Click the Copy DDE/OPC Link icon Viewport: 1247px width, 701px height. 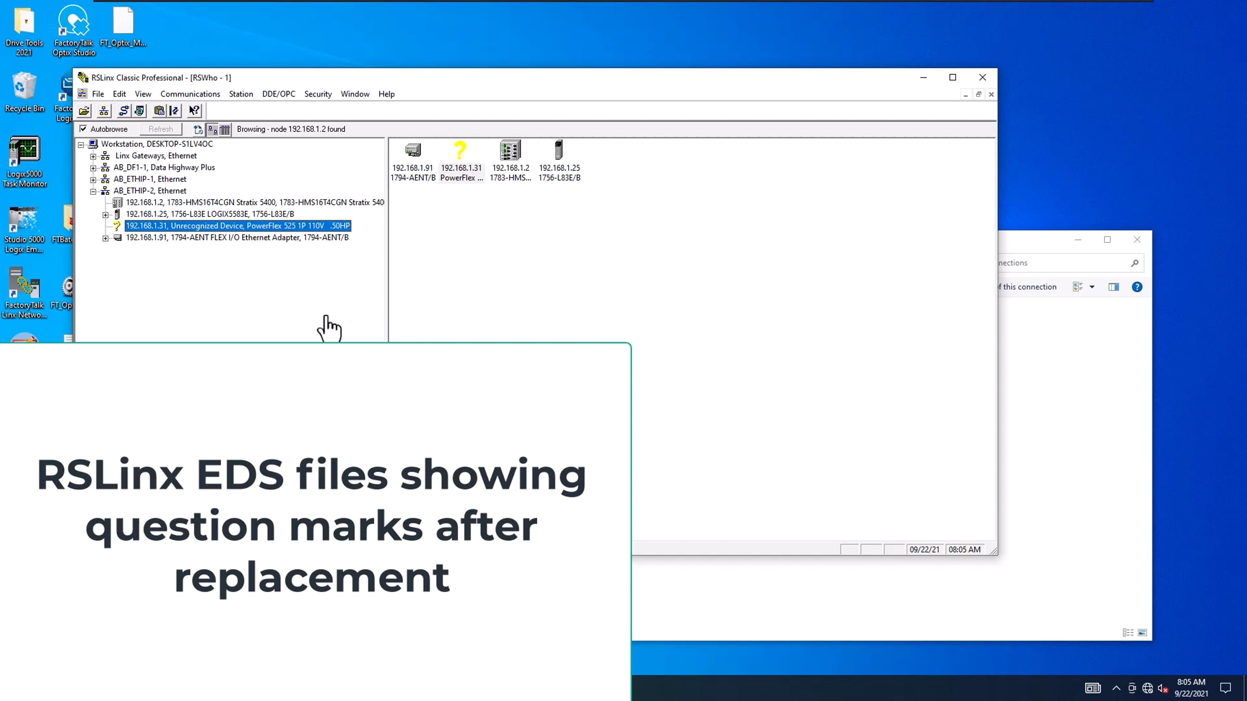point(160,111)
